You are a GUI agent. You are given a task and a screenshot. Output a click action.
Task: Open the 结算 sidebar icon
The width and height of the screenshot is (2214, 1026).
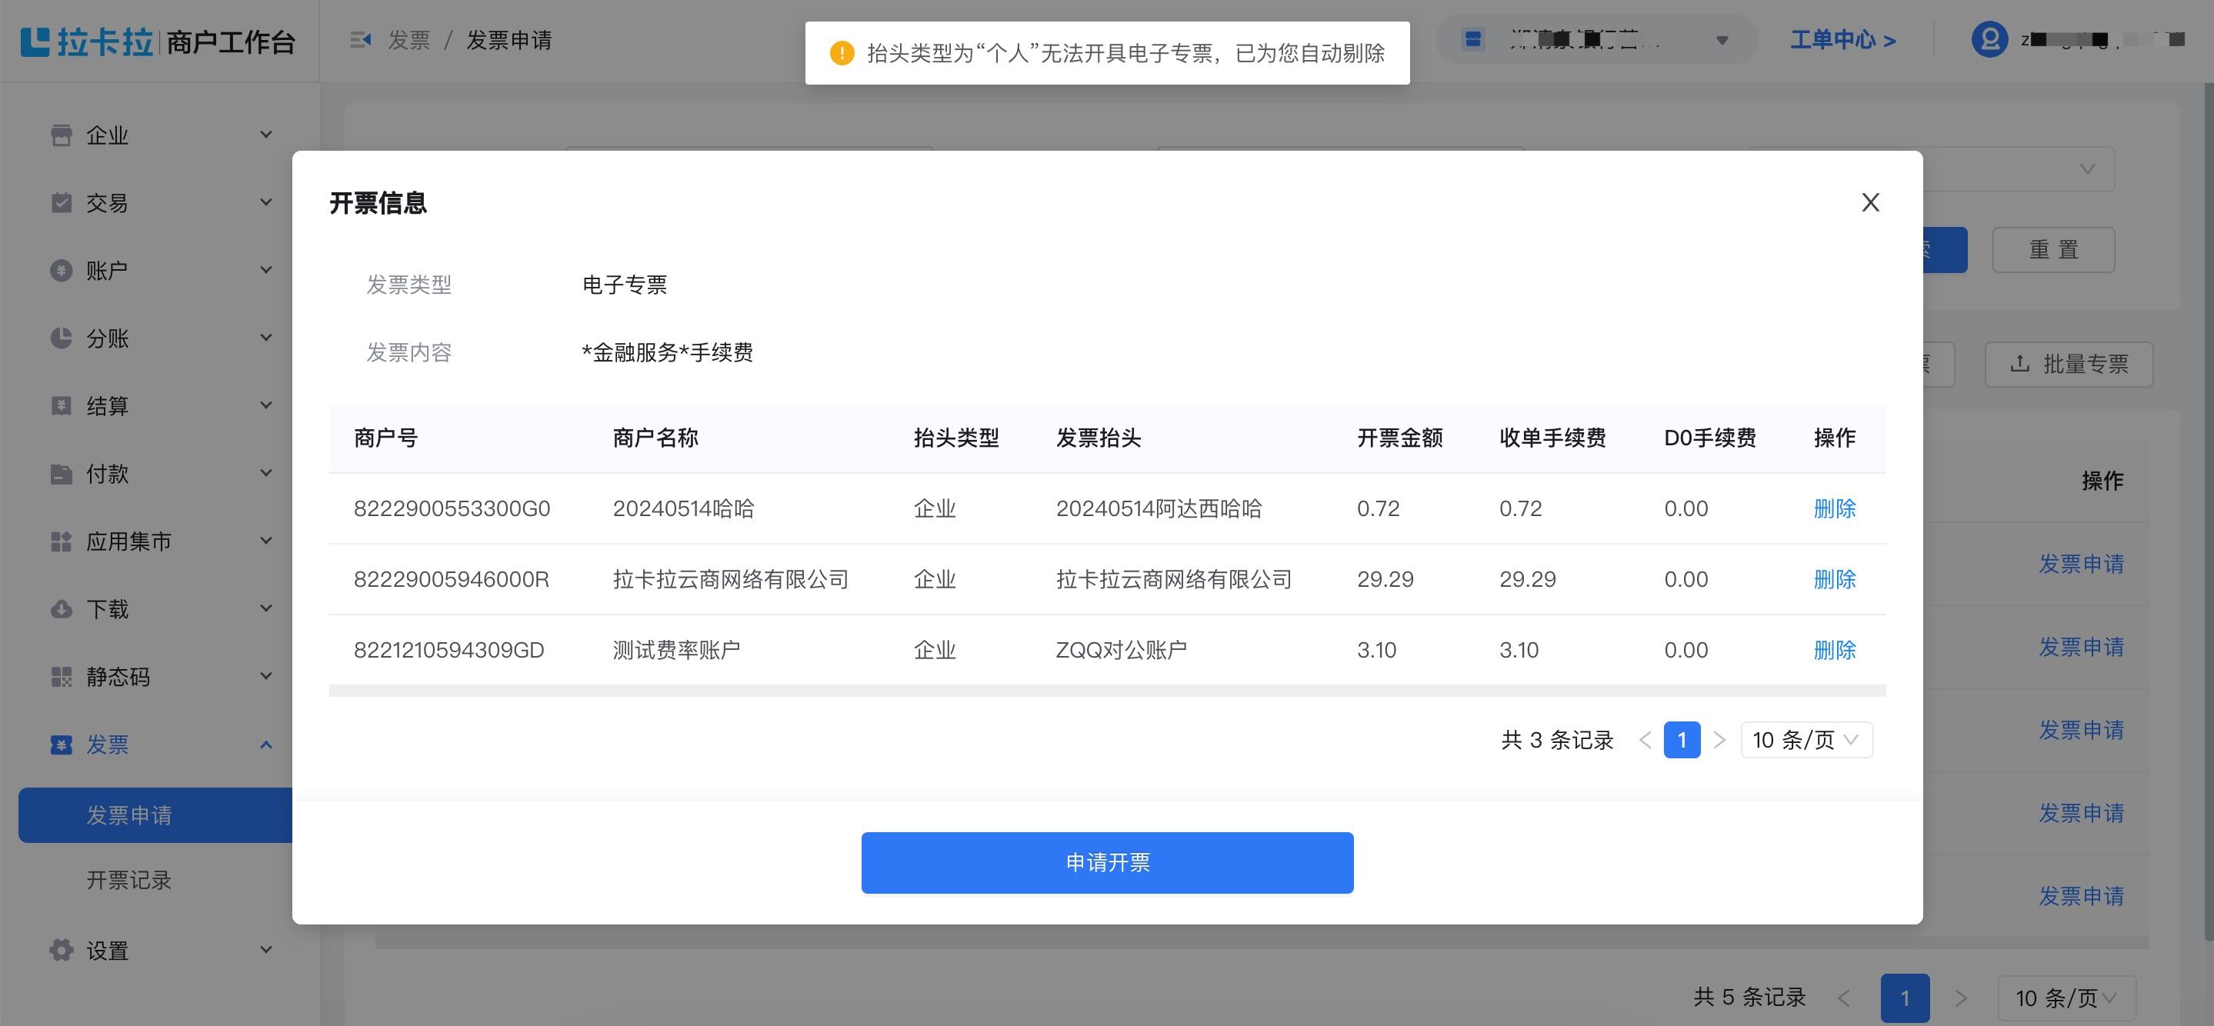60,405
